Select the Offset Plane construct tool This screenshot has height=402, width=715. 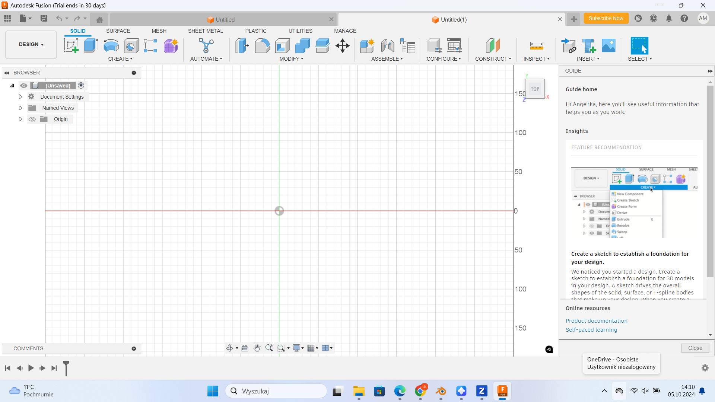493,46
